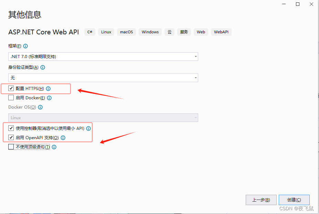The height and width of the screenshot is (214, 319).
Task: Uncheck 使用控制器 to use minimal API
Action: click(x=11, y=128)
